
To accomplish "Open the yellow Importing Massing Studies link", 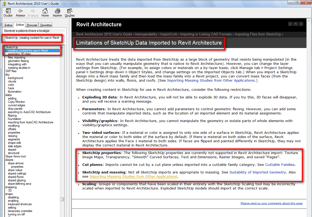I will click(133, 177).
